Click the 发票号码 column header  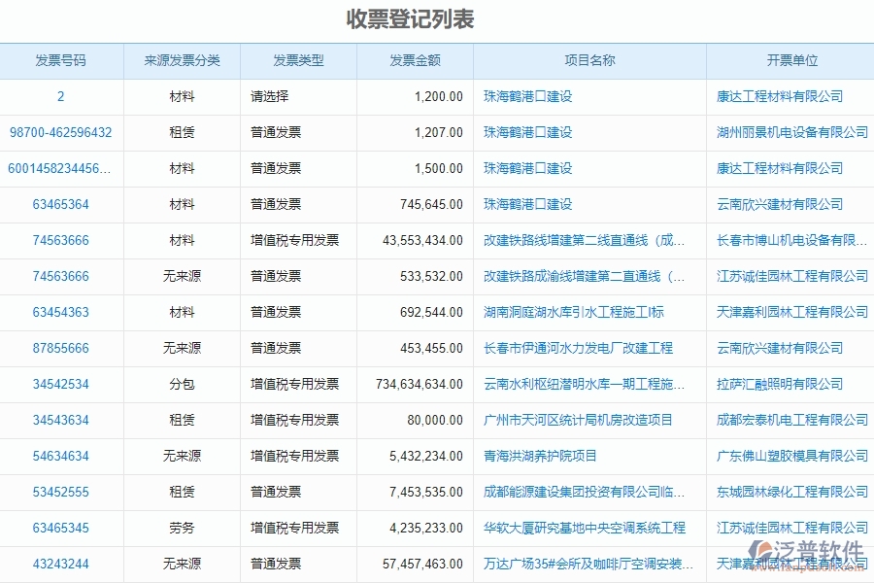click(x=60, y=60)
